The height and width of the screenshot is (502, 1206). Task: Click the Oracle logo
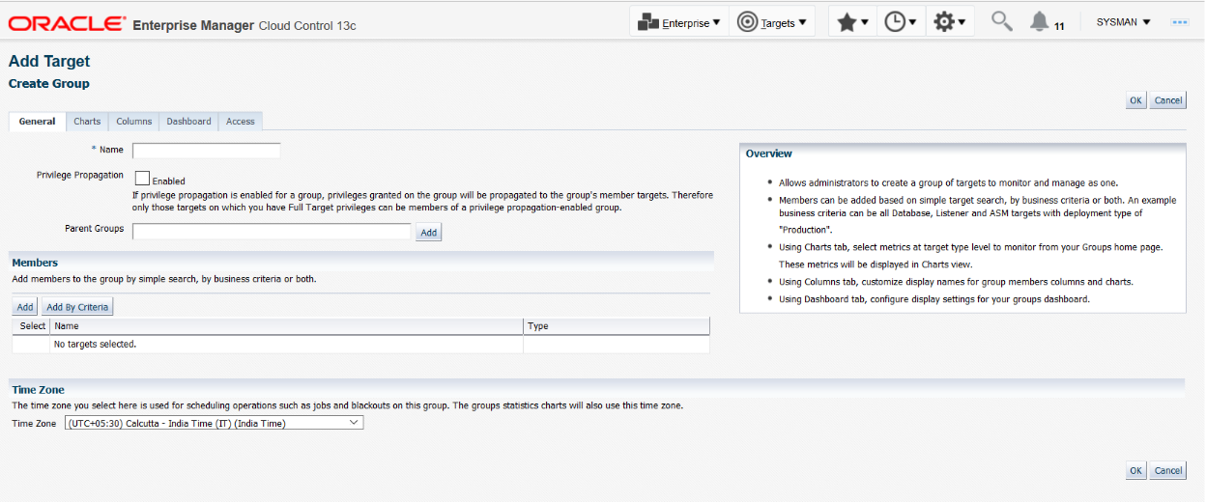(x=67, y=22)
